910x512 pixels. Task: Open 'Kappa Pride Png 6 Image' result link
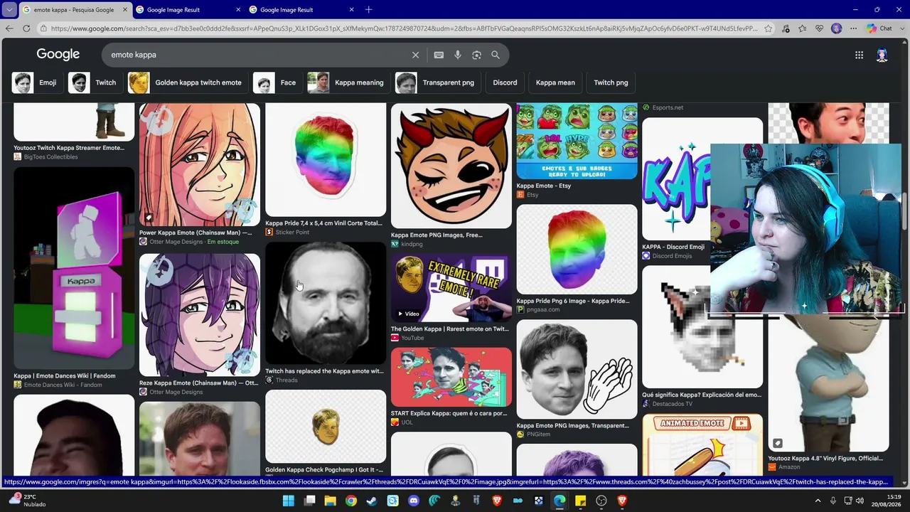pyautogui.click(x=573, y=301)
